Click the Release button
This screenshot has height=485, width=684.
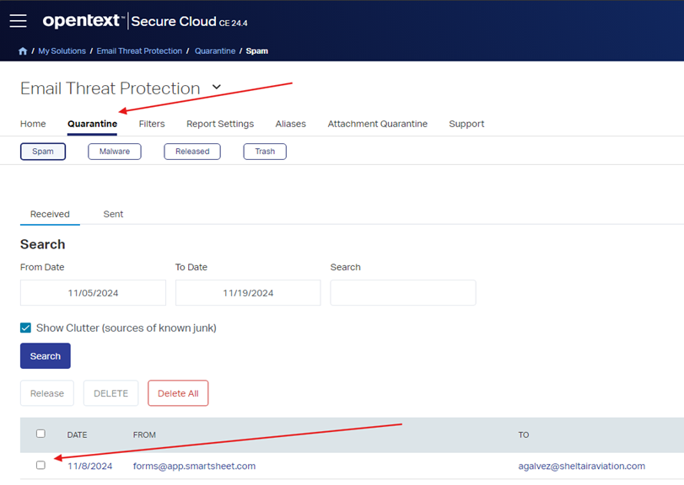47,393
